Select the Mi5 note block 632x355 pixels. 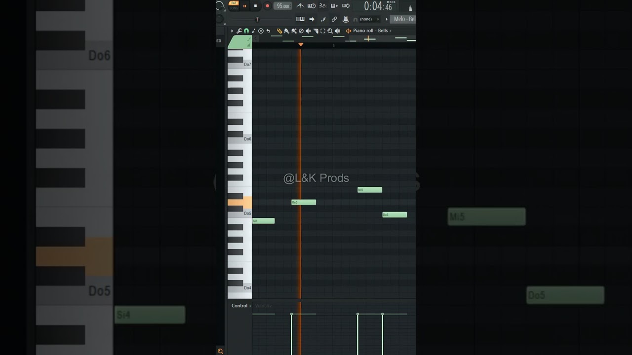(x=369, y=190)
